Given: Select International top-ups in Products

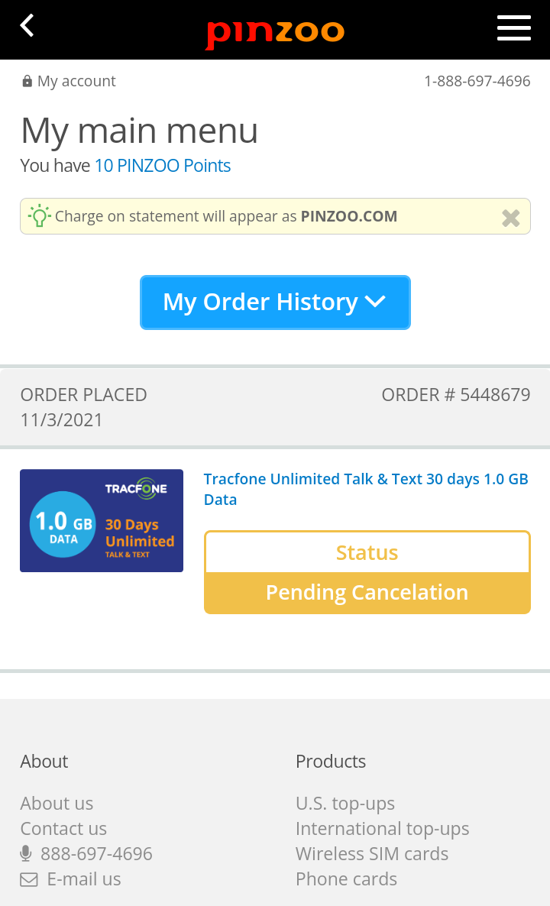Looking at the screenshot, I should click(383, 829).
